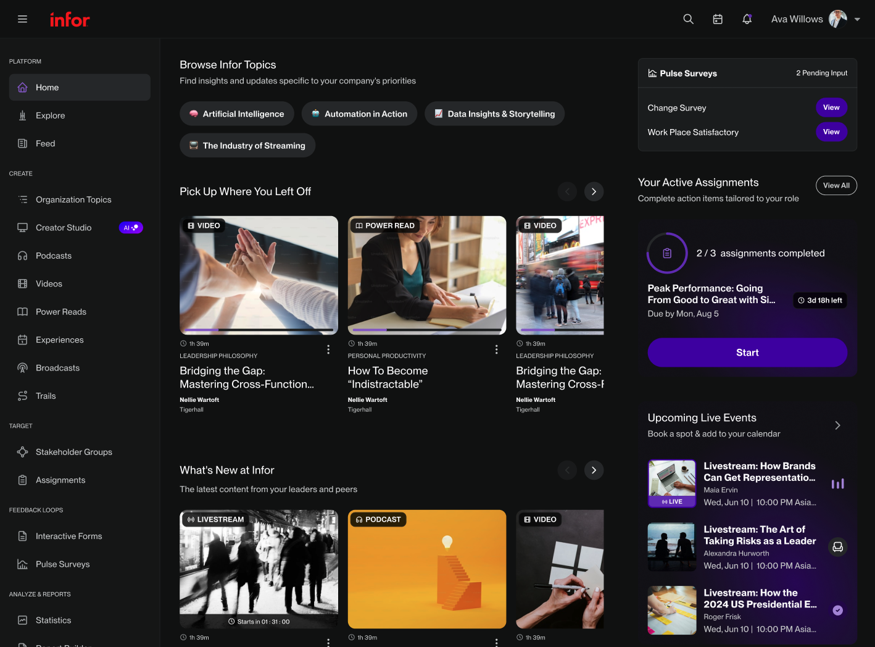Click the seat icon on Taking Risks livestream
This screenshot has height=647, width=875.
[x=837, y=547]
